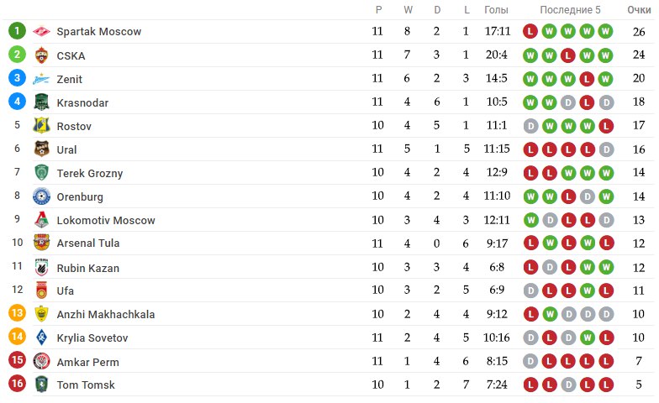Open the Ural team page link
659x403 pixels.
(x=67, y=149)
